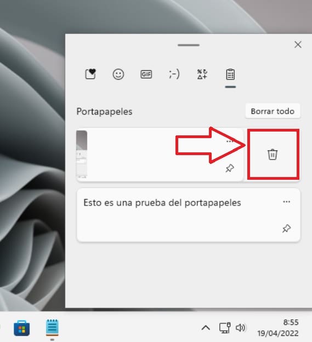Screen dimensions: 312x342
Task: Show hidden tray icons chevron
Action: point(206,328)
